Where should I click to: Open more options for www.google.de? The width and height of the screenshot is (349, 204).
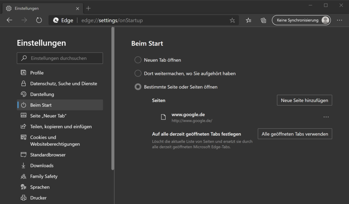pyautogui.click(x=326, y=117)
